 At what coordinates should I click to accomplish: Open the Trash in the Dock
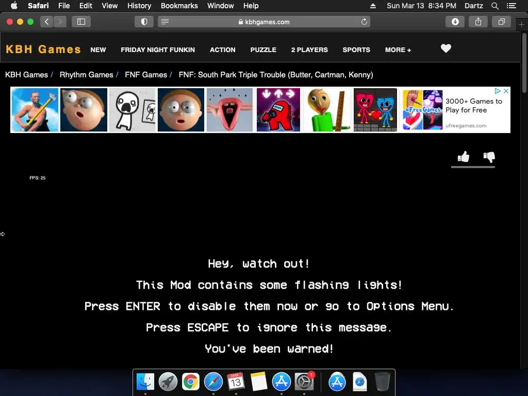click(382, 382)
